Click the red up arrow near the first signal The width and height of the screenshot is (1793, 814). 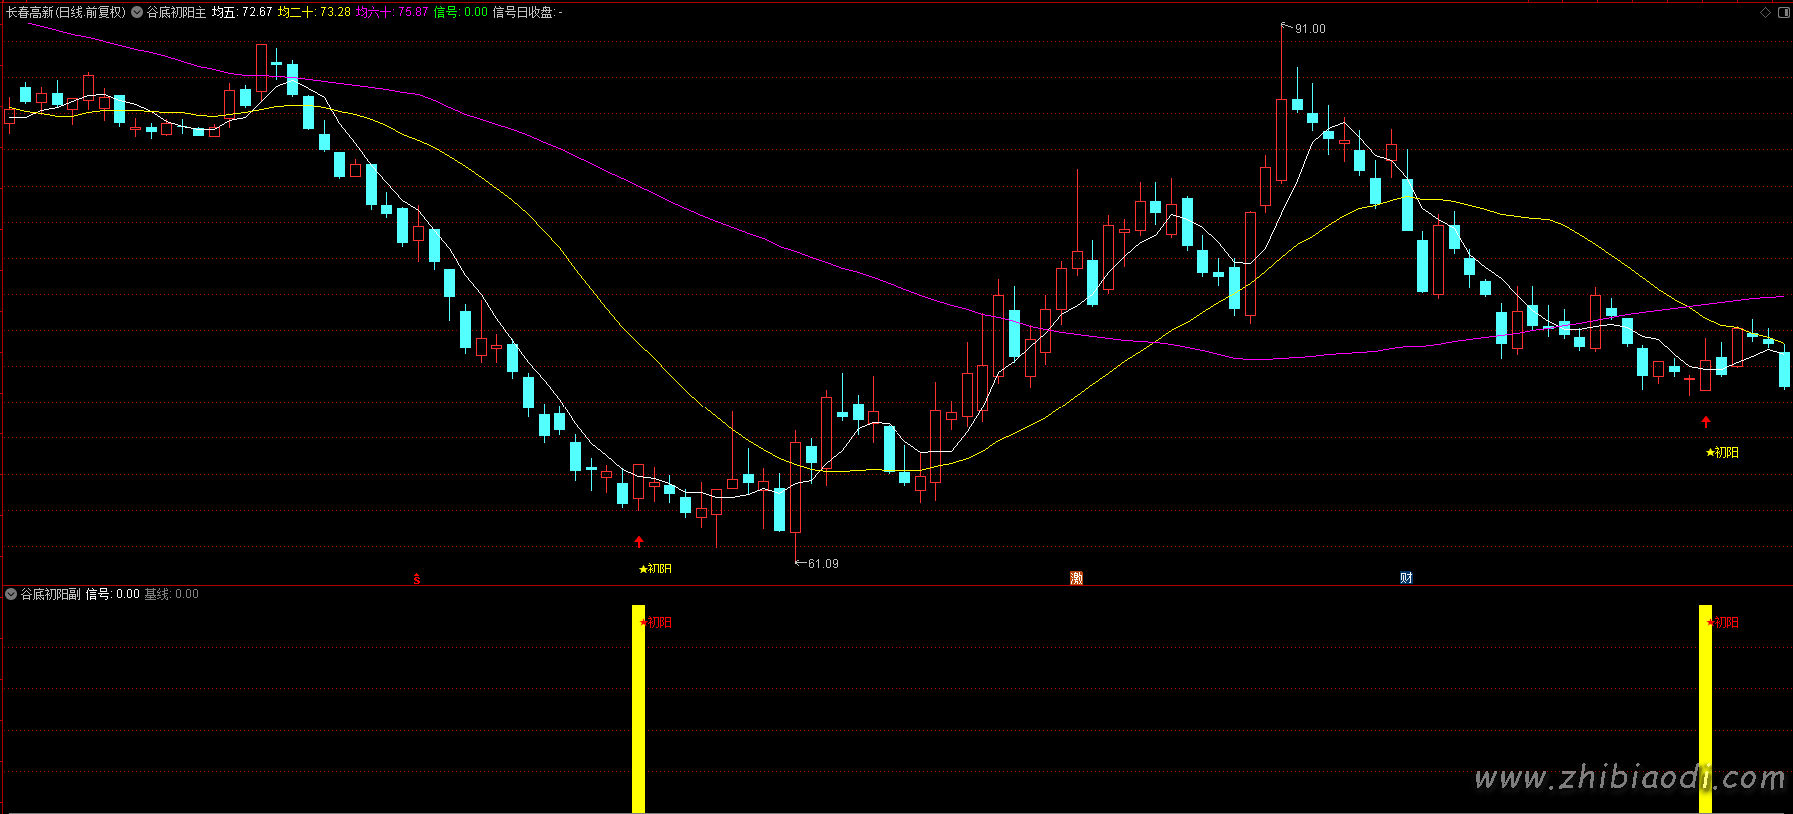(x=639, y=542)
